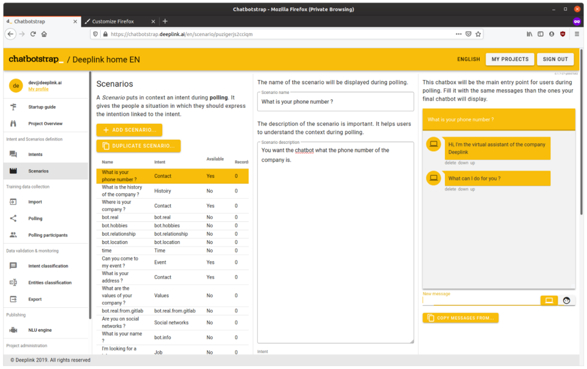This screenshot has height=369, width=587.
Task: Click the left sidebar scrollbar
Action: (x=90, y=195)
